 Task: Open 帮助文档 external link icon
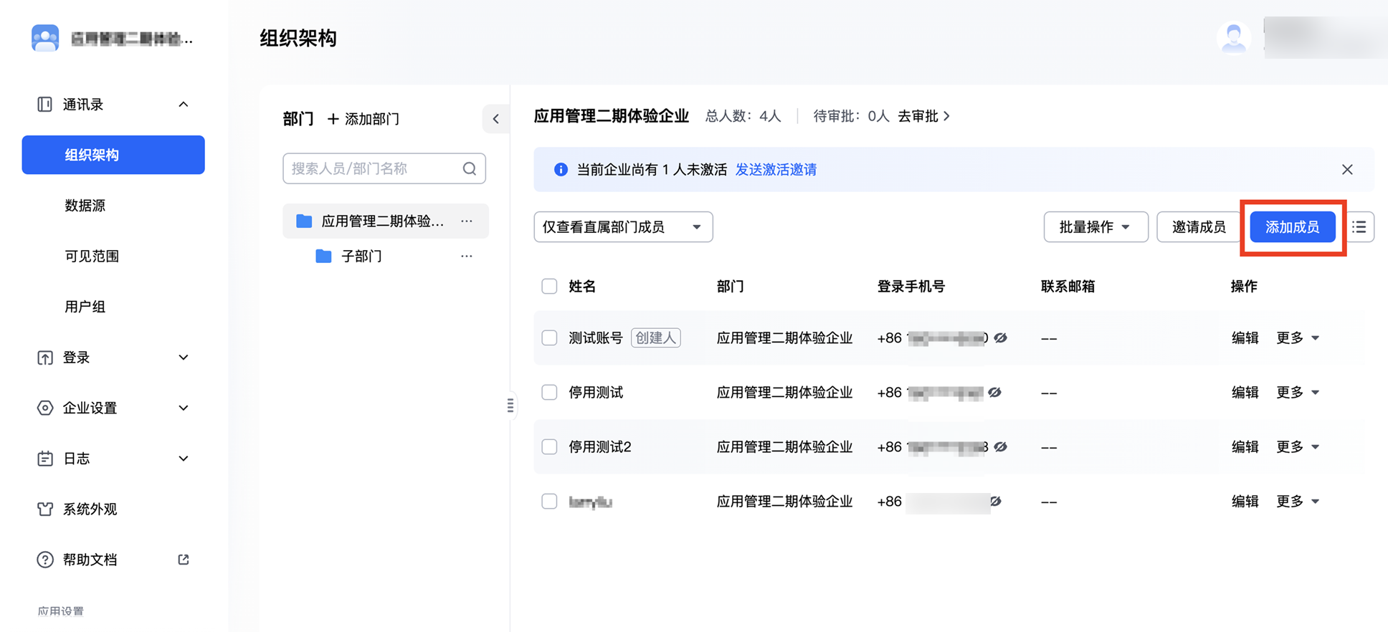tap(184, 560)
